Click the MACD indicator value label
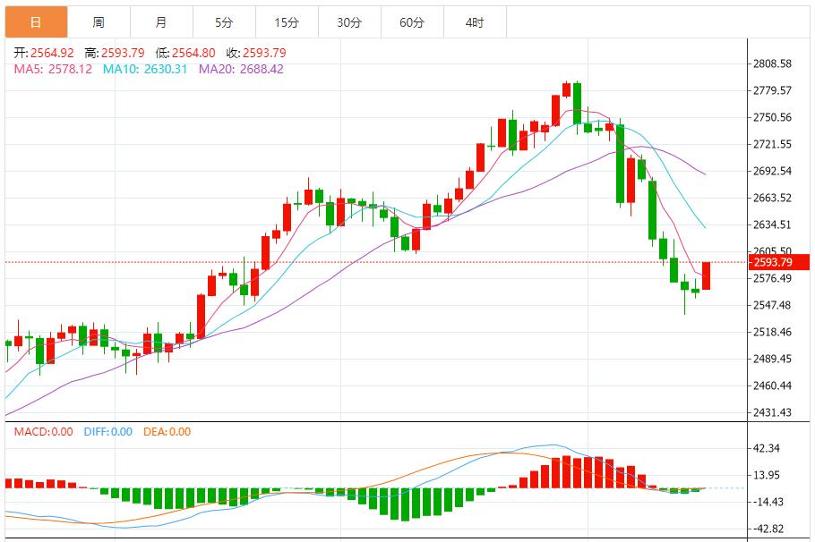 (x=43, y=431)
